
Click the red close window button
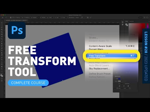1,15
